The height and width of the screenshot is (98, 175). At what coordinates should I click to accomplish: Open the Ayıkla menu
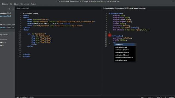tap(27, 4)
